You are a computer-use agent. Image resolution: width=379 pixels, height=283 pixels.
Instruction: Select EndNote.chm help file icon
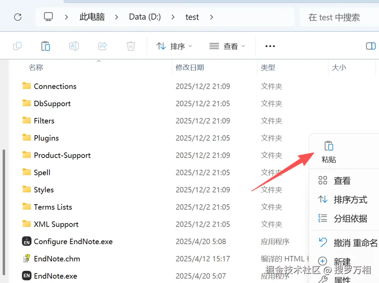pos(27,258)
